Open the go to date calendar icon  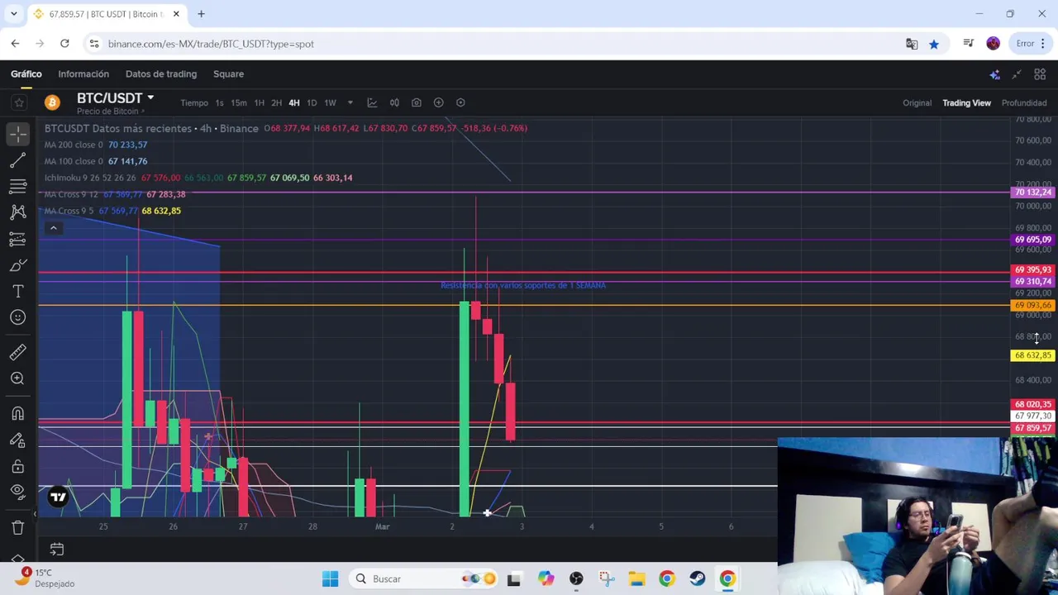(56, 549)
